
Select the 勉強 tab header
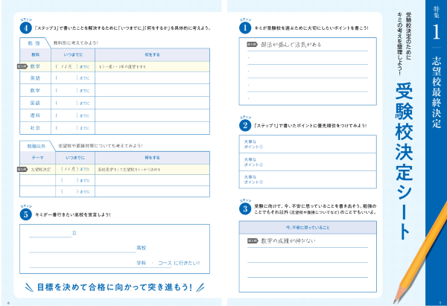33,42
